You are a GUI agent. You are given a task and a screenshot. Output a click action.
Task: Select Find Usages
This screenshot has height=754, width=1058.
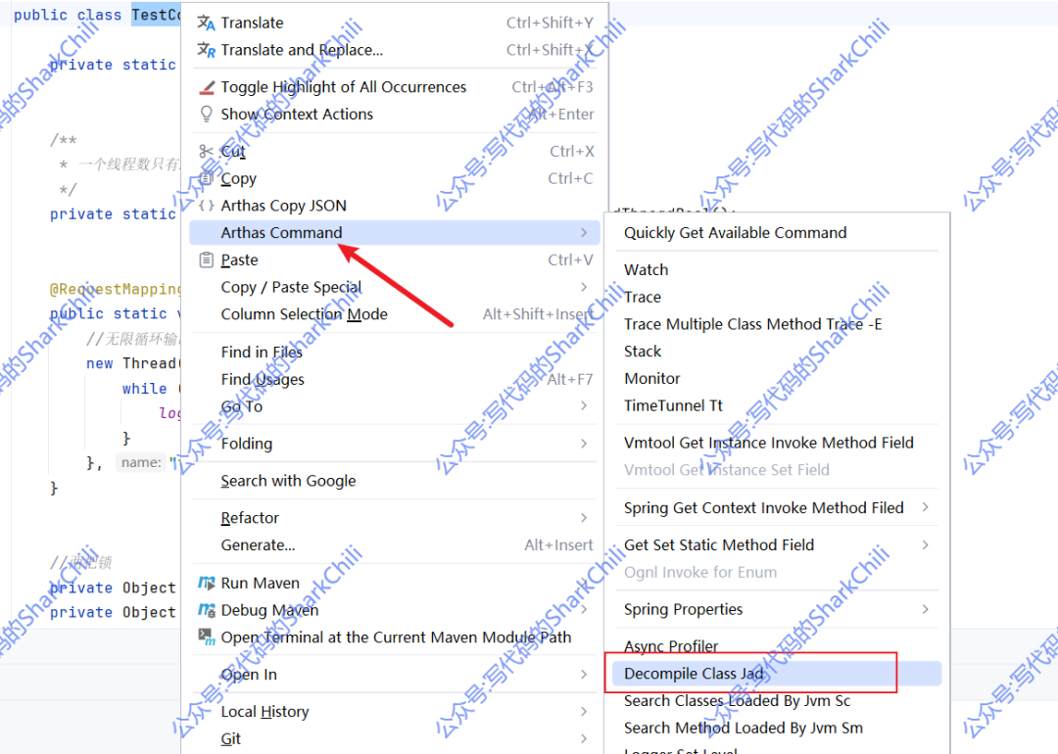[395, 379]
